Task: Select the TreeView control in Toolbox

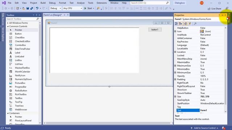Action: [19, 106]
